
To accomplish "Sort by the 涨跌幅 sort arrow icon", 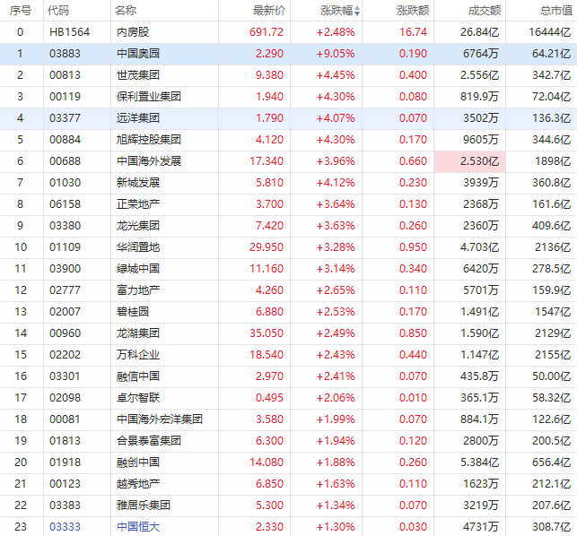I will click(x=357, y=11).
